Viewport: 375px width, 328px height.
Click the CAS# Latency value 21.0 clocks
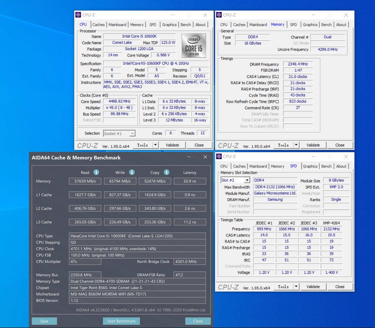(x=298, y=77)
